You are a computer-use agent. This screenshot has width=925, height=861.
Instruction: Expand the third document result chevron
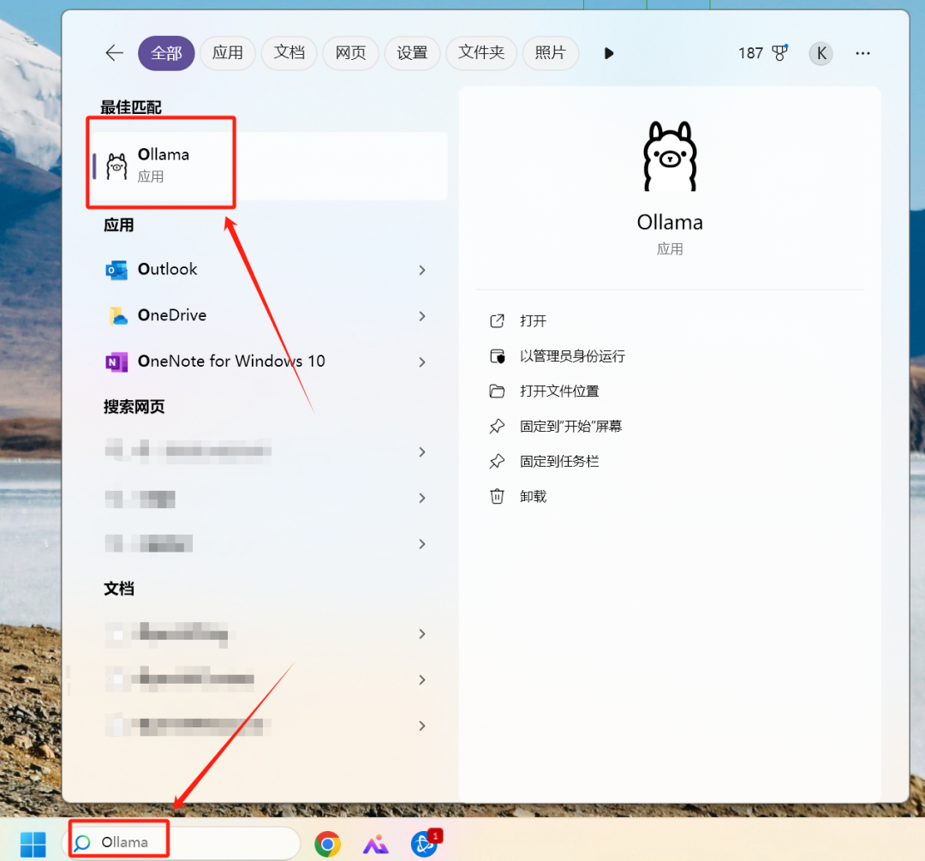(421, 726)
